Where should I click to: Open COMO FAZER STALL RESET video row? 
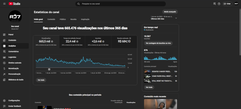(x=161, y=76)
